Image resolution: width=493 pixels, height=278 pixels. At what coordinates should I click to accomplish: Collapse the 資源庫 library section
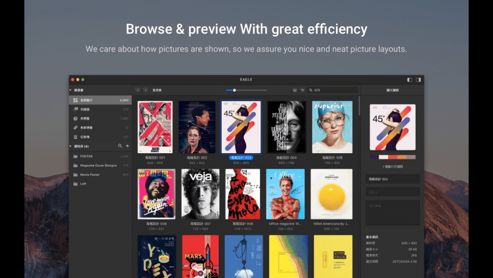coord(71,90)
